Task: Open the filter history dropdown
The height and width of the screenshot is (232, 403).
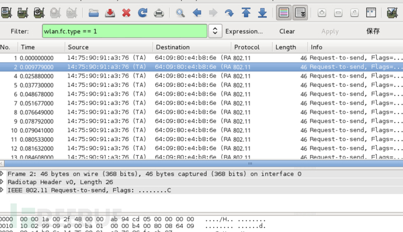Action: pyautogui.click(x=215, y=31)
